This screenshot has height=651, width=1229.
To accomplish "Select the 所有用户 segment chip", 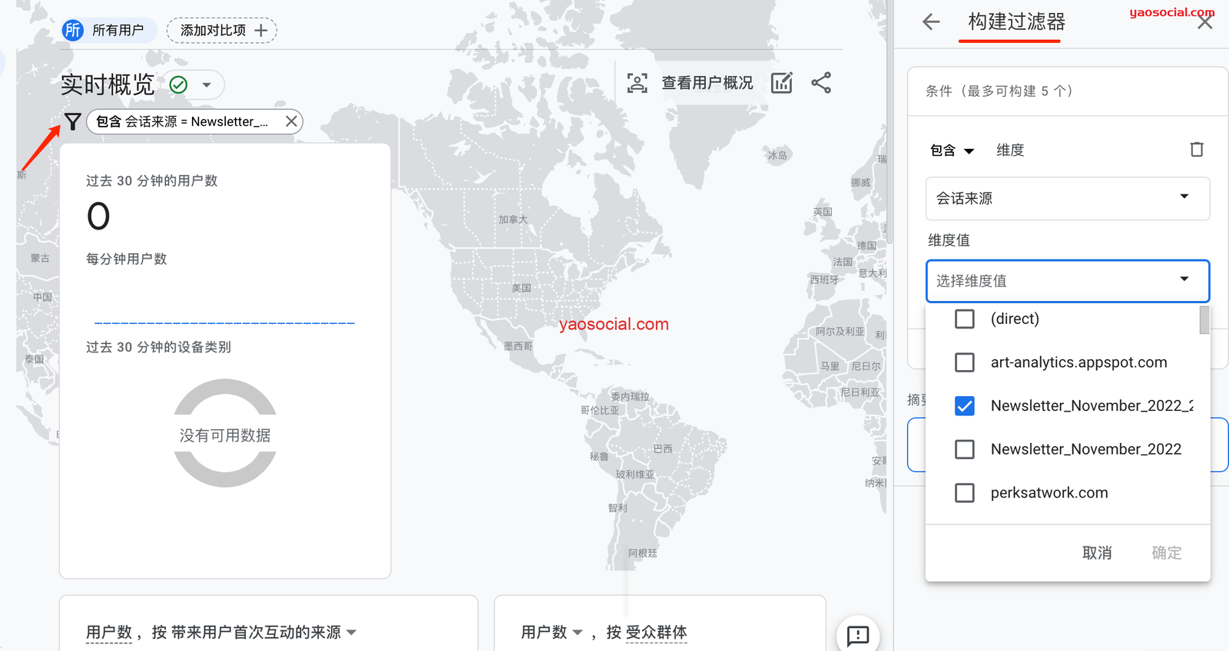I will tap(108, 31).
